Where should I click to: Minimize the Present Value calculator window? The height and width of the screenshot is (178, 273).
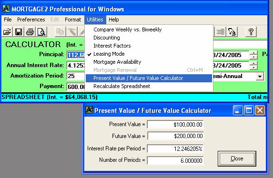[238, 110]
